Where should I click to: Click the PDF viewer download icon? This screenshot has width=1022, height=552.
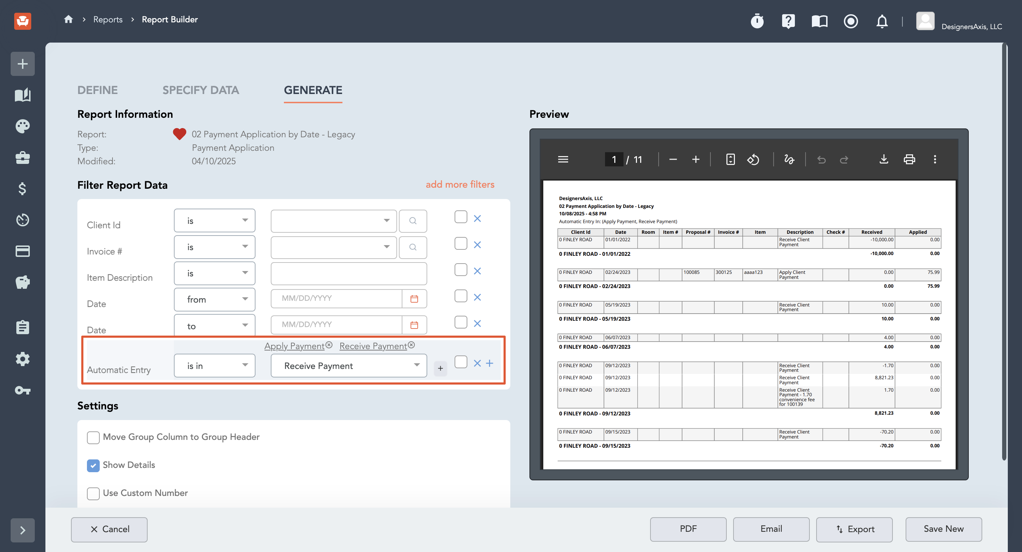pyautogui.click(x=884, y=159)
